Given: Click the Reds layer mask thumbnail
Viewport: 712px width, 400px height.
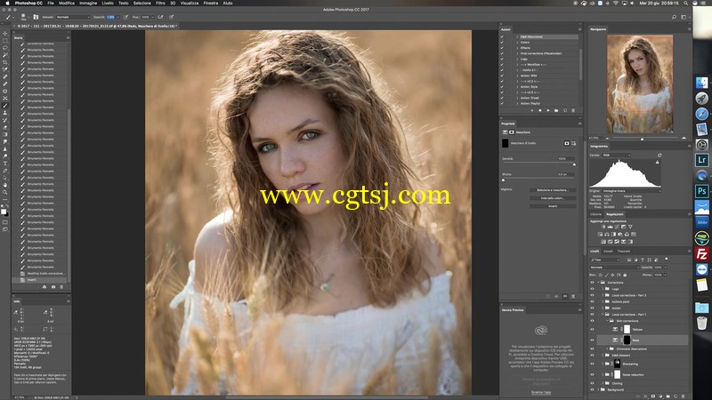Looking at the screenshot, I should 627,340.
